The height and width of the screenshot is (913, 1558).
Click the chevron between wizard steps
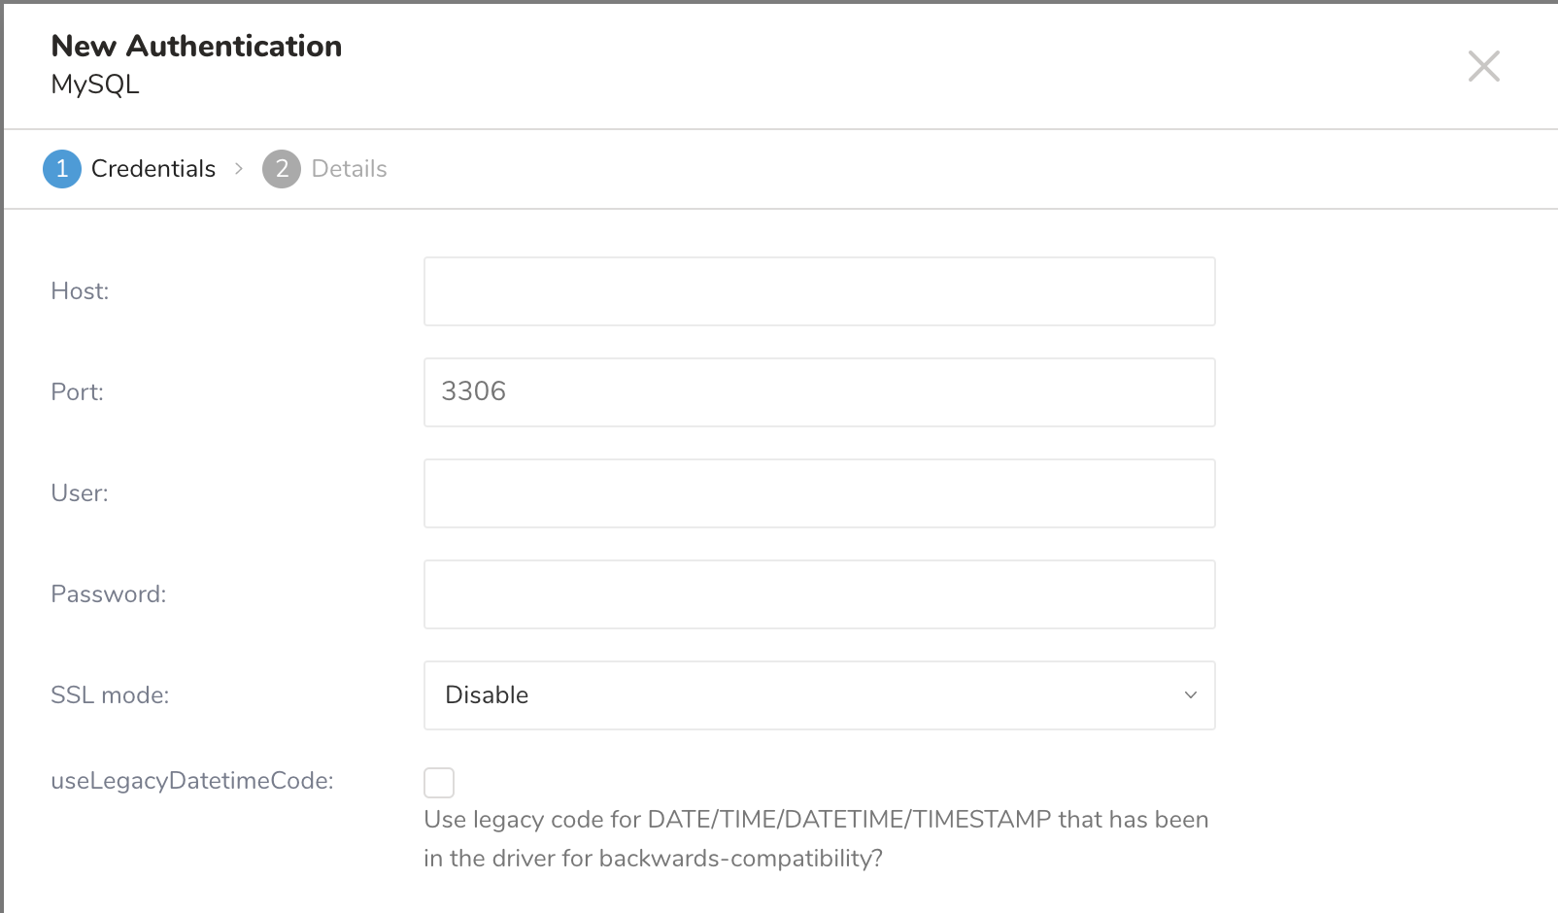(239, 169)
